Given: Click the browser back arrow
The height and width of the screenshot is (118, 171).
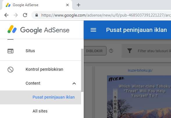Looking at the screenshot, I should tap(6, 15).
